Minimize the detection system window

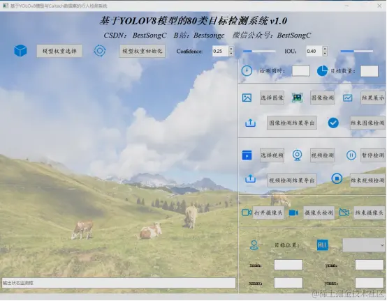[x=346, y=6]
